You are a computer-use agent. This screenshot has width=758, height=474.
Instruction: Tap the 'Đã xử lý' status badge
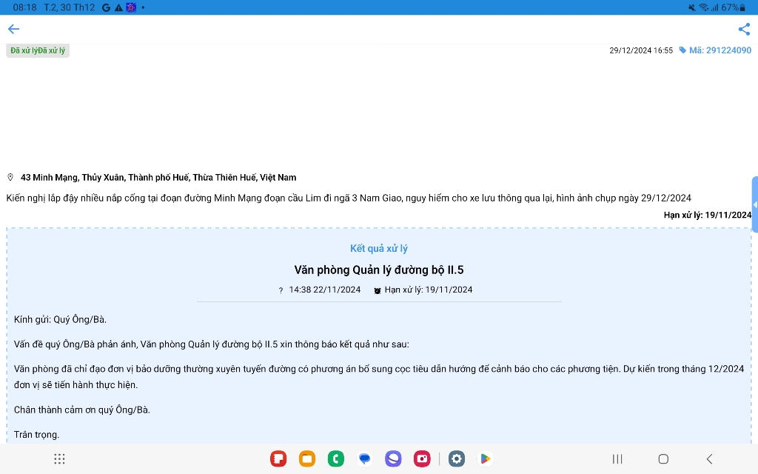[38, 50]
